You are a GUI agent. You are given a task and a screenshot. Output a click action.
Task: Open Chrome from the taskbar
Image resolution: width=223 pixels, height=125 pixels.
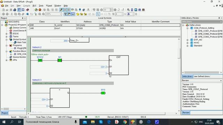125,122
